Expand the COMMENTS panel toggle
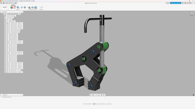This screenshot has width=195, height=109. coord(22,95)
